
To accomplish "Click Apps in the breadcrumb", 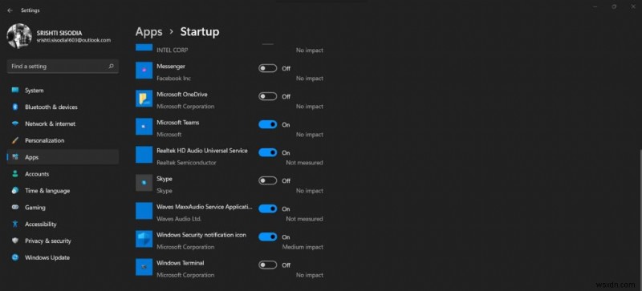I will click(149, 32).
